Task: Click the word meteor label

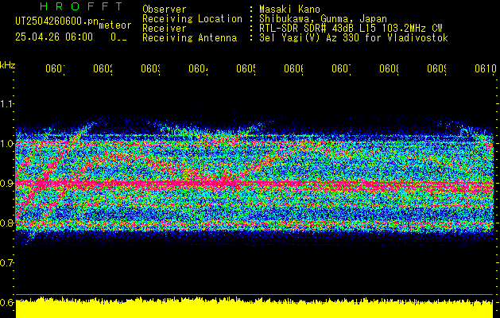Action: click(114, 25)
